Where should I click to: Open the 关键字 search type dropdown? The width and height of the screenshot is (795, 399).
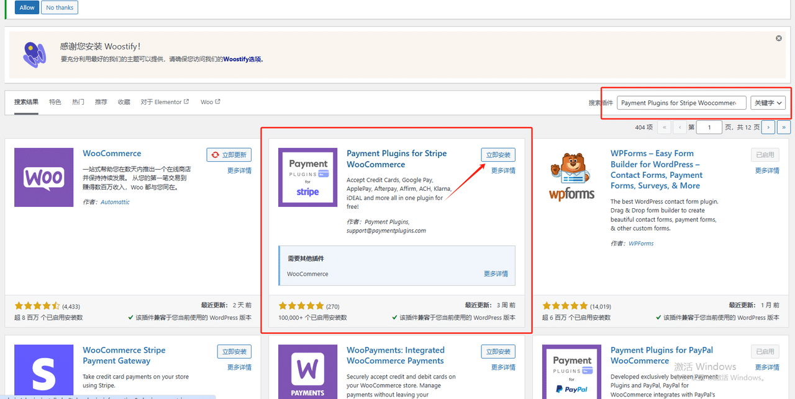(x=768, y=103)
